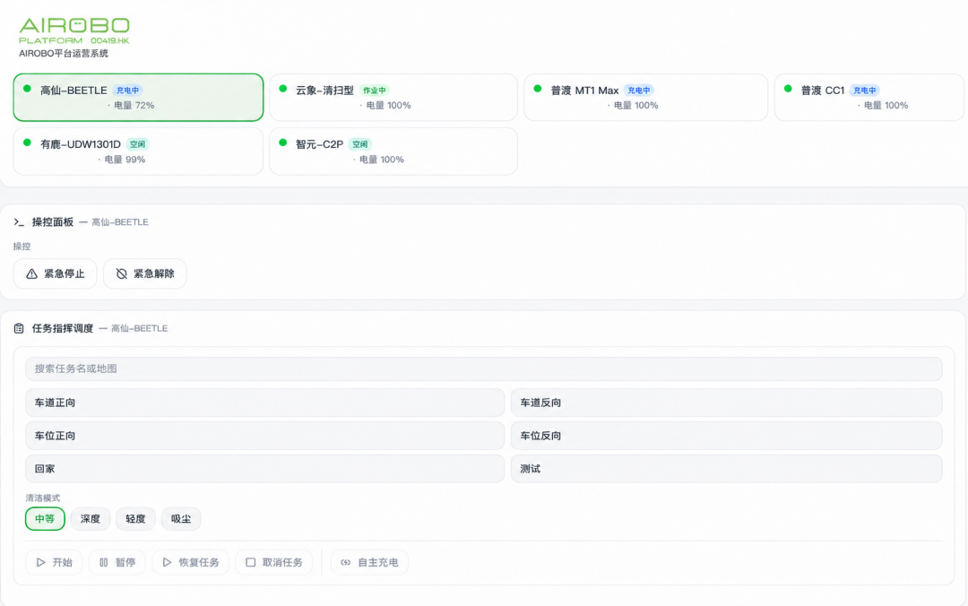Click the 电量 72% battery text
Screen dimensions: 968x606
pos(134,106)
